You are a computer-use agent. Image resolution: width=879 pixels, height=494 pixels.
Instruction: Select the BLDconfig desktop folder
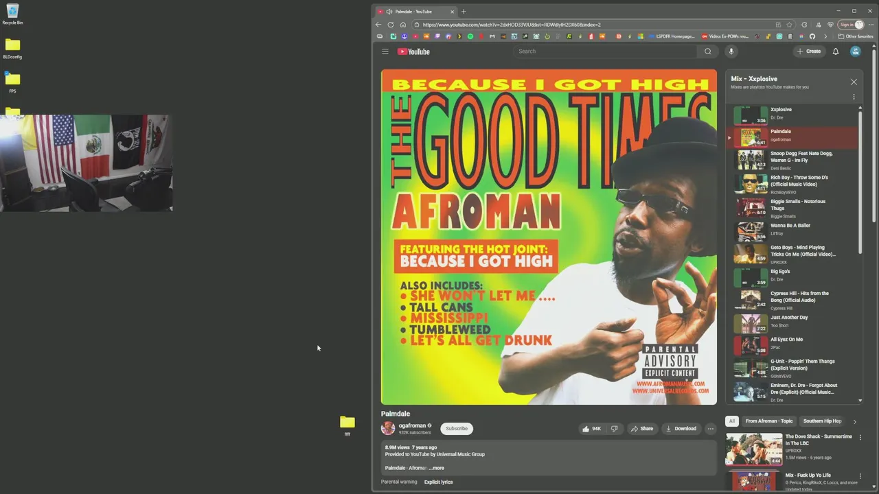(x=12, y=49)
